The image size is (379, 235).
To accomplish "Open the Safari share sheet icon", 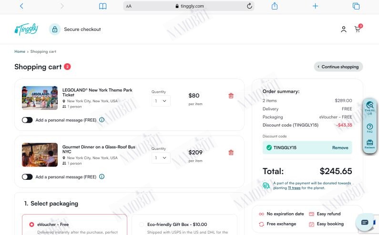I will pyautogui.click(x=275, y=6).
